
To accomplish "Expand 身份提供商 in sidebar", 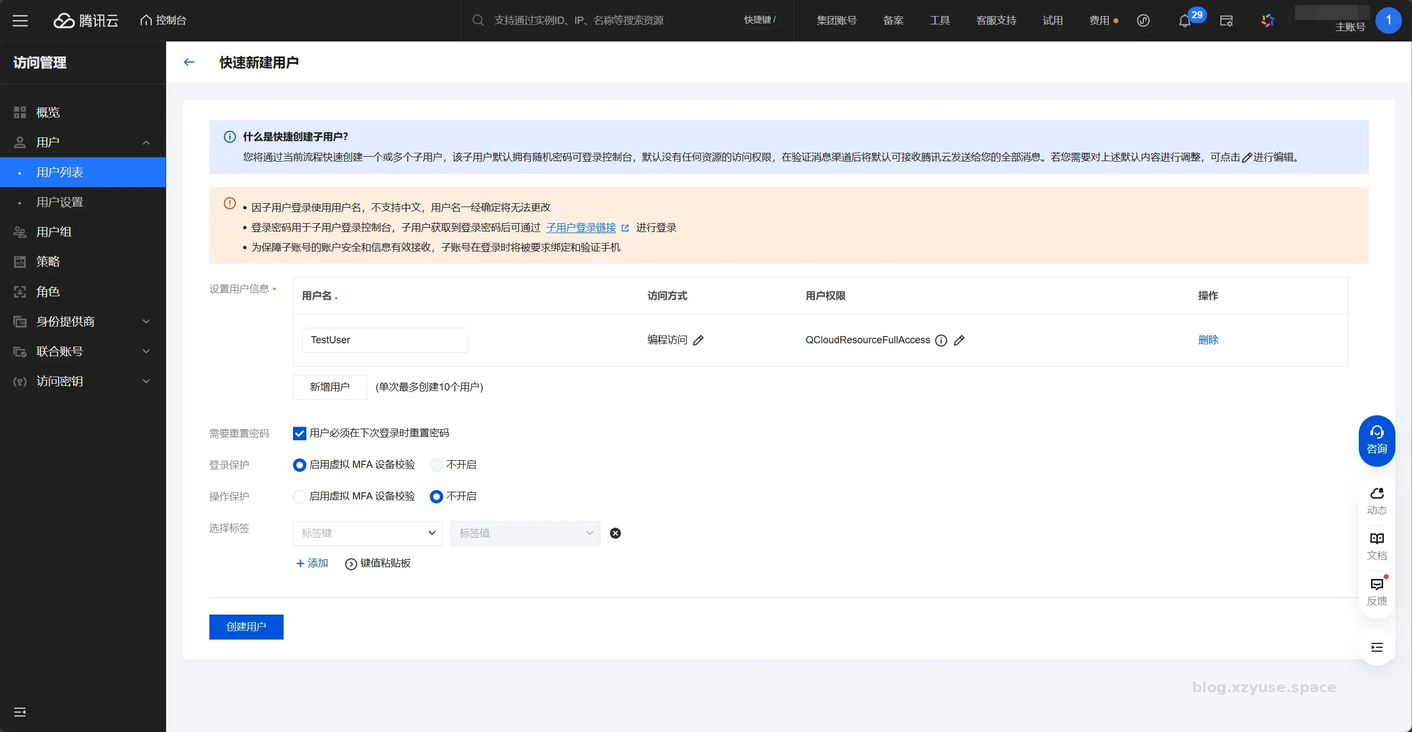I will [83, 322].
